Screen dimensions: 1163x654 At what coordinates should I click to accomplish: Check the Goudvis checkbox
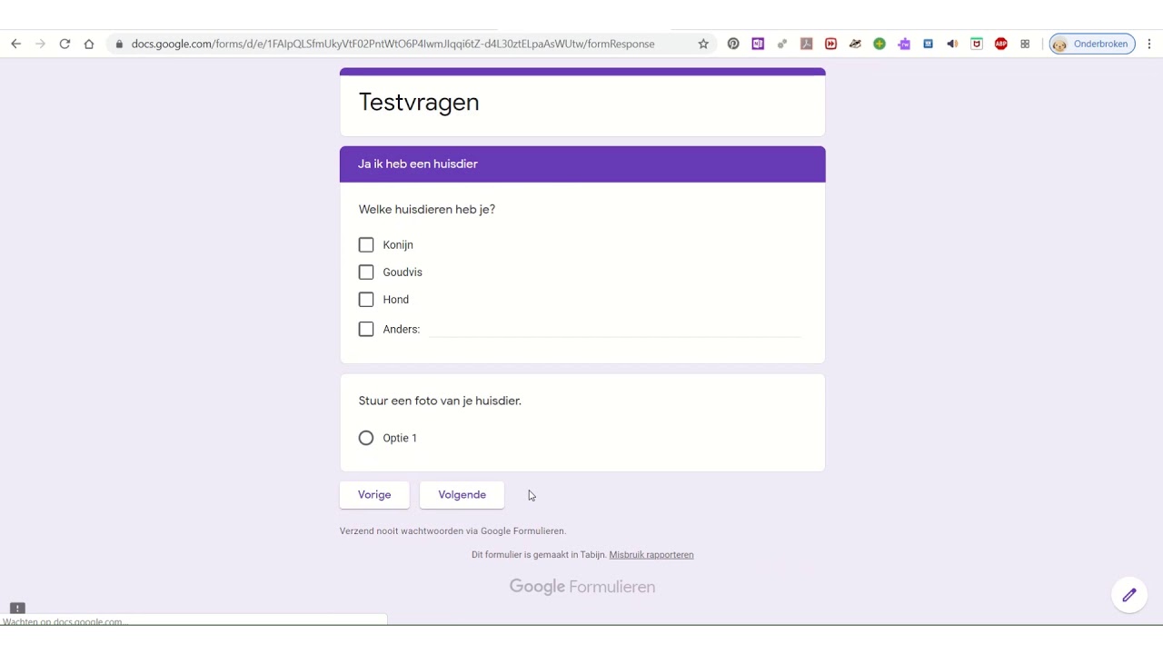(x=366, y=272)
